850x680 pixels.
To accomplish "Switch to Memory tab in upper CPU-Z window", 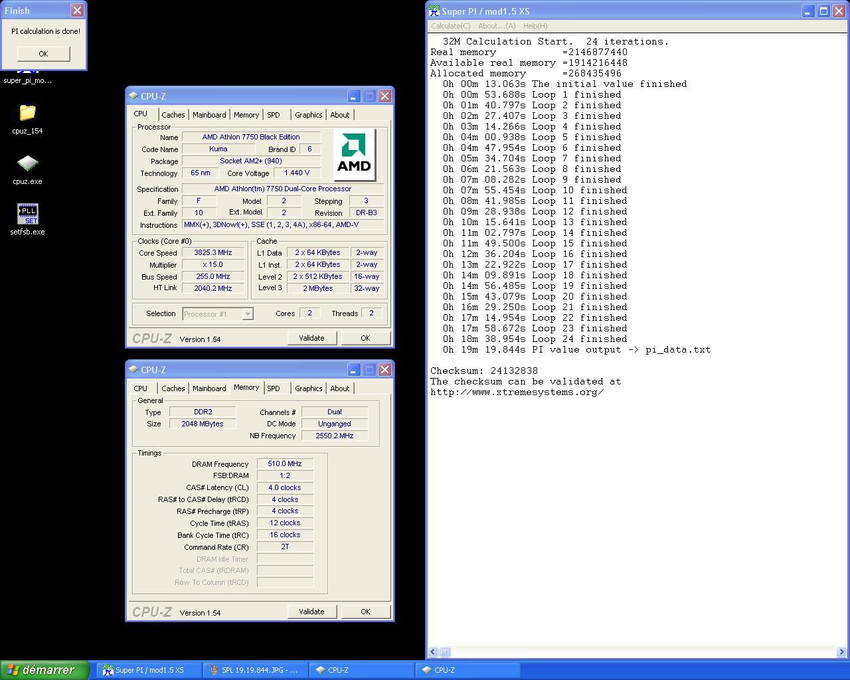I will [246, 115].
